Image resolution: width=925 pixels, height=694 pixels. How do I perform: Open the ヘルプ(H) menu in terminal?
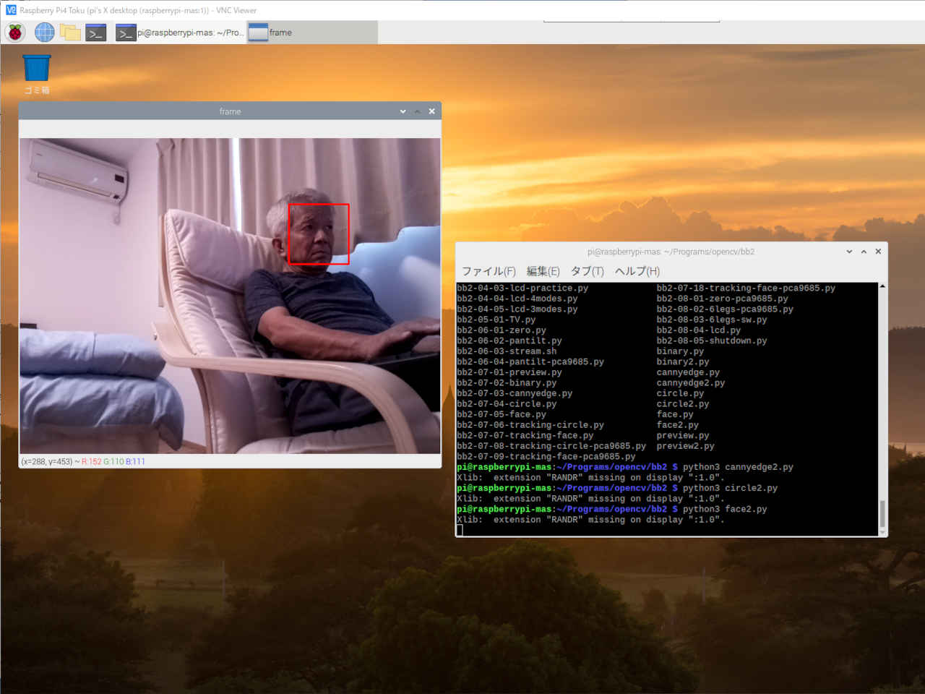(637, 271)
